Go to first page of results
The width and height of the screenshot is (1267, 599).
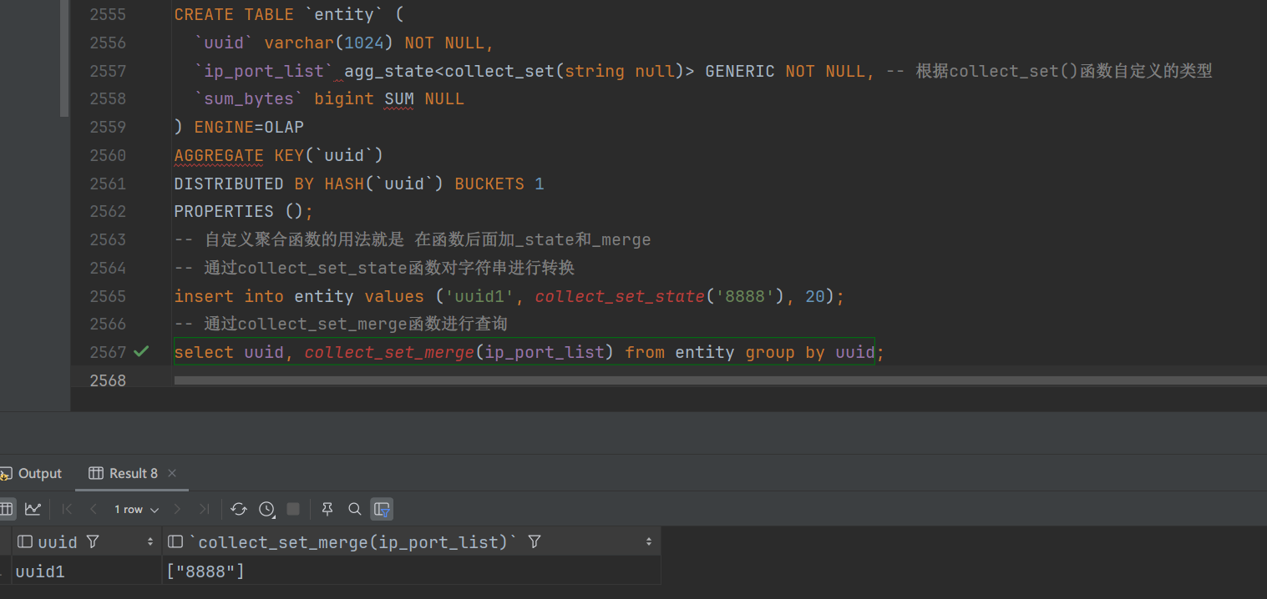pyautogui.click(x=68, y=509)
